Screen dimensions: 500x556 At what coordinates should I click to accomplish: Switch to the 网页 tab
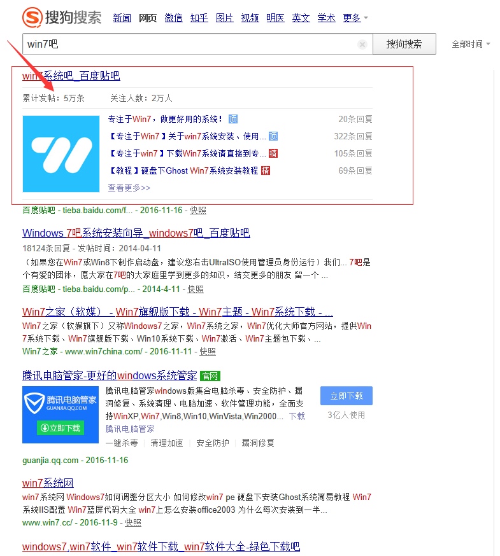(148, 18)
